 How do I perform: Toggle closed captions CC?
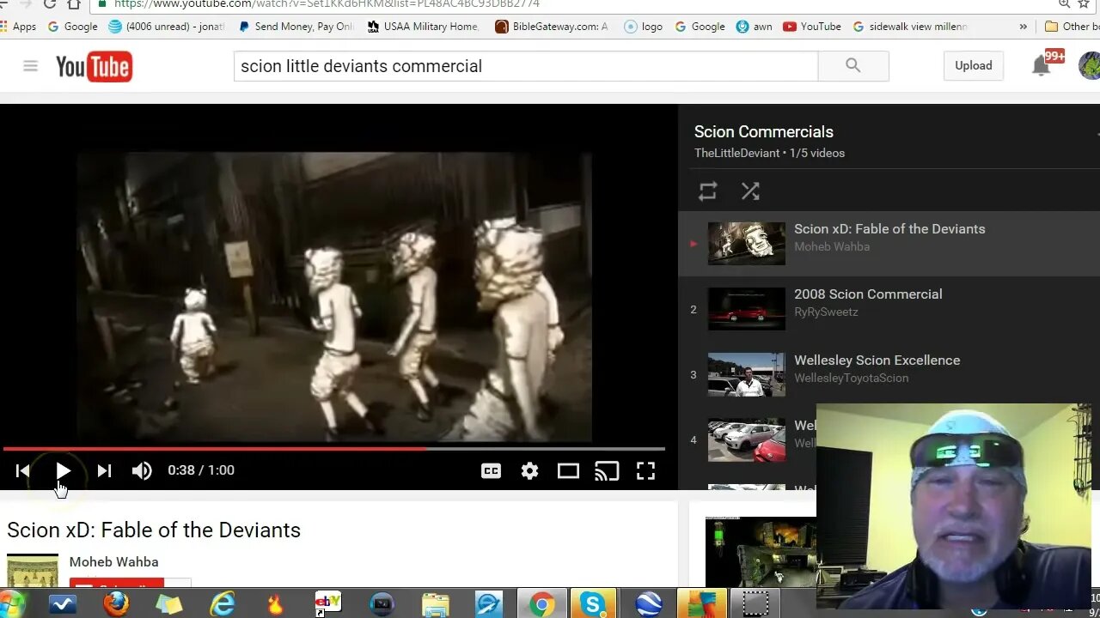(491, 470)
